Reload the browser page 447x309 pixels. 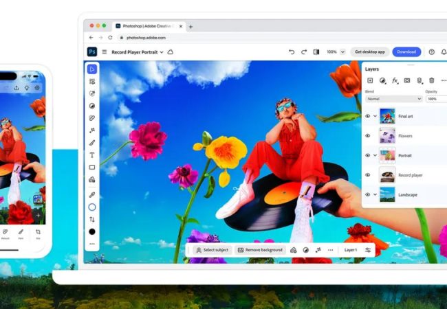coord(110,38)
